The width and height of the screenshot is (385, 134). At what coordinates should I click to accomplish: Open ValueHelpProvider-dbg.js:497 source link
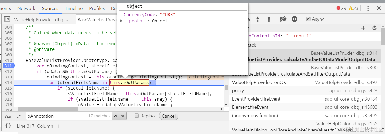(346, 82)
